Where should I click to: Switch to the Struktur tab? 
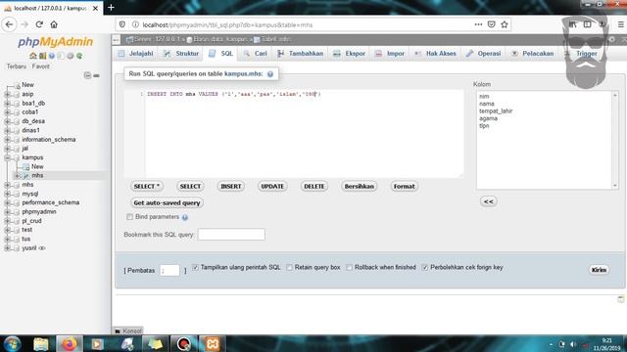(181, 54)
